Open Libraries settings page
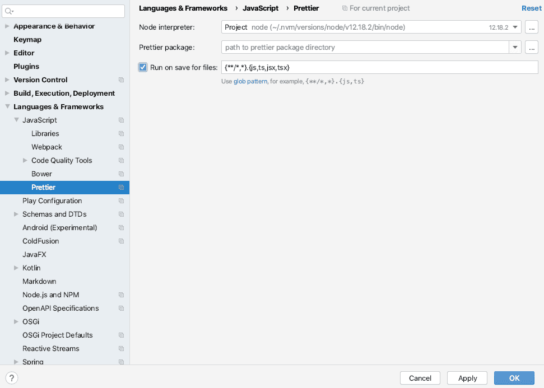Screen dimensions: 544x388 click(x=45, y=133)
